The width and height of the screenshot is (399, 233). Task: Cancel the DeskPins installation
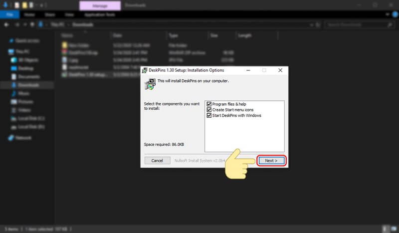coord(157,161)
